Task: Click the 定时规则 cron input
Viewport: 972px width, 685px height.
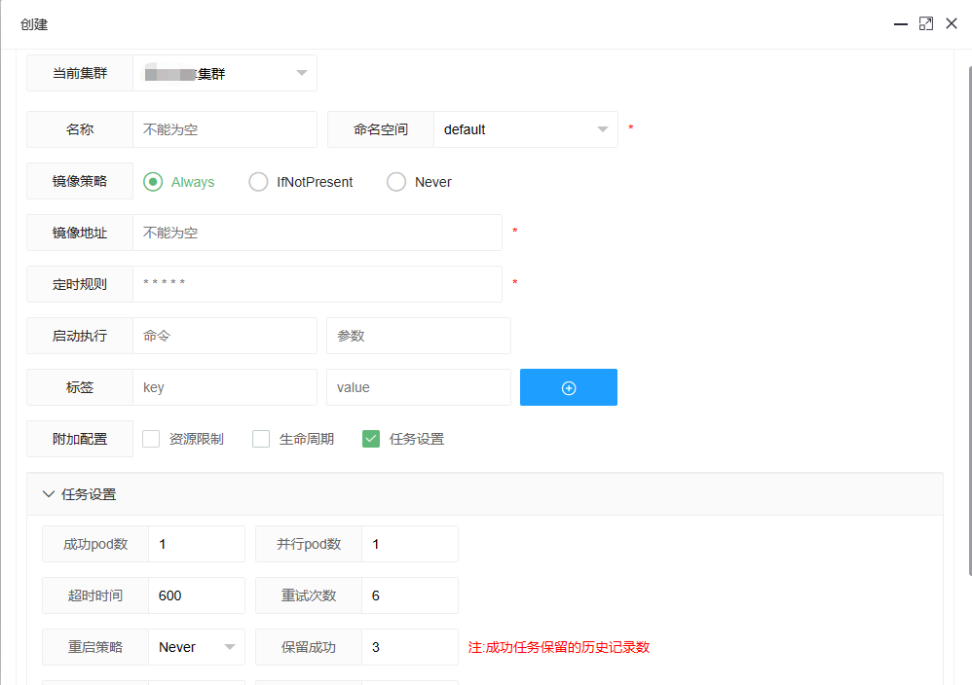Action: pyautogui.click(x=318, y=284)
